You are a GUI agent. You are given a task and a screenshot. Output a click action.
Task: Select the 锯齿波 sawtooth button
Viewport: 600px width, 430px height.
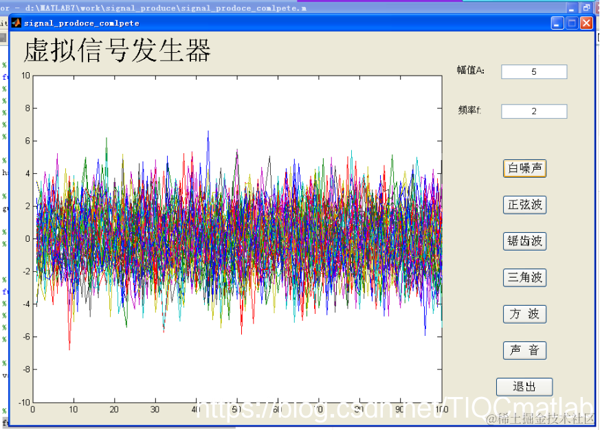524,241
